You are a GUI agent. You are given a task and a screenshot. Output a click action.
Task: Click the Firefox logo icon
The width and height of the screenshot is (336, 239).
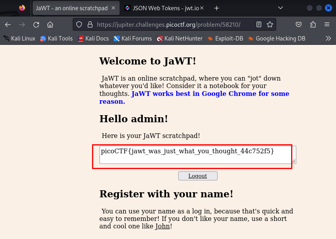point(22,8)
